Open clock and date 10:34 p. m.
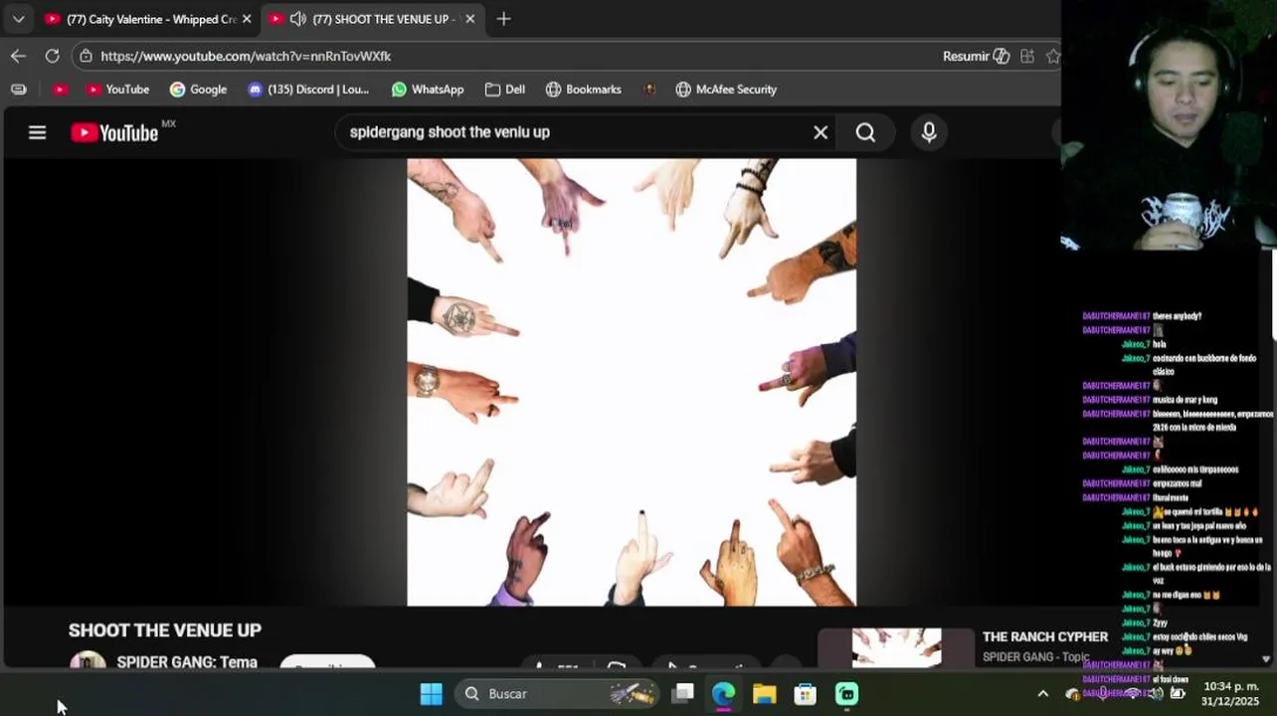The height and width of the screenshot is (716, 1277). pos(1230,694)
